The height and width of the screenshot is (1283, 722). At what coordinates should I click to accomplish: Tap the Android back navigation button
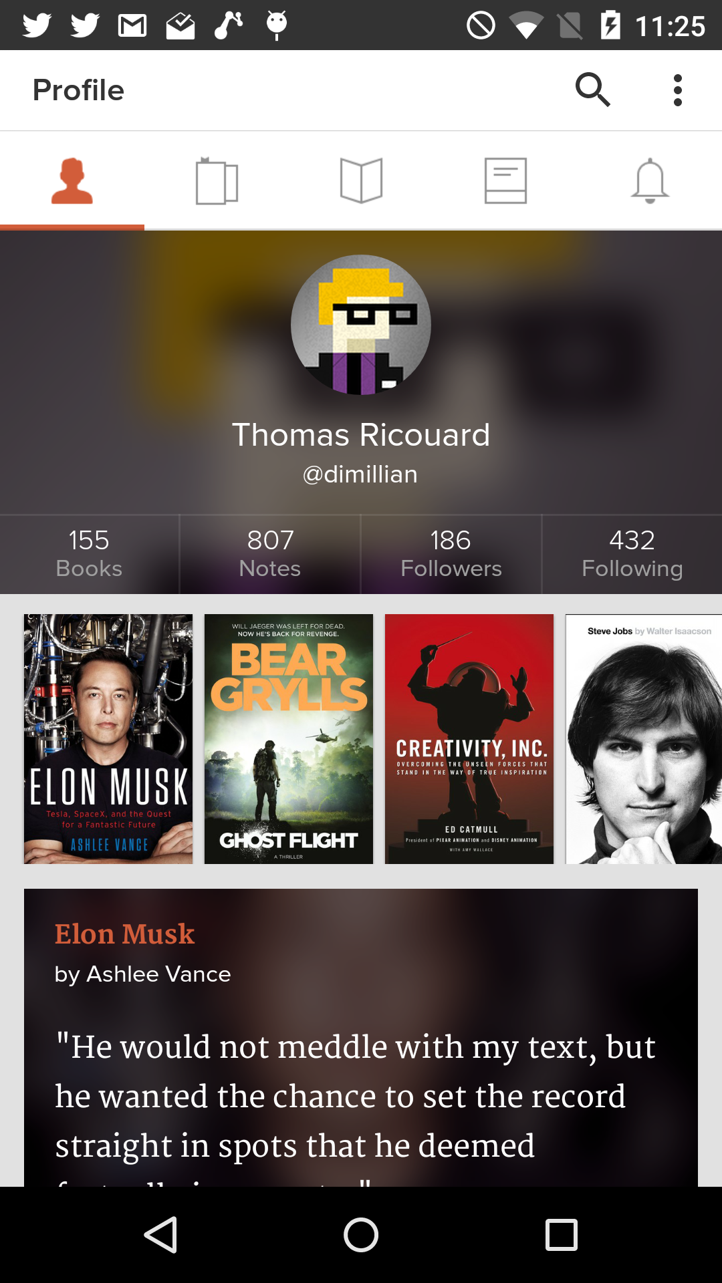click(160, 1235)
